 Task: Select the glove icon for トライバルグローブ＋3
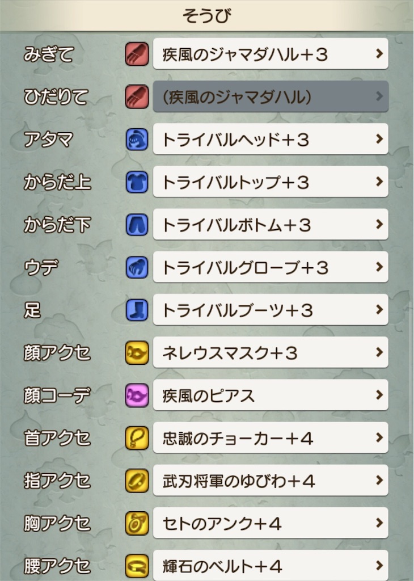137,267
